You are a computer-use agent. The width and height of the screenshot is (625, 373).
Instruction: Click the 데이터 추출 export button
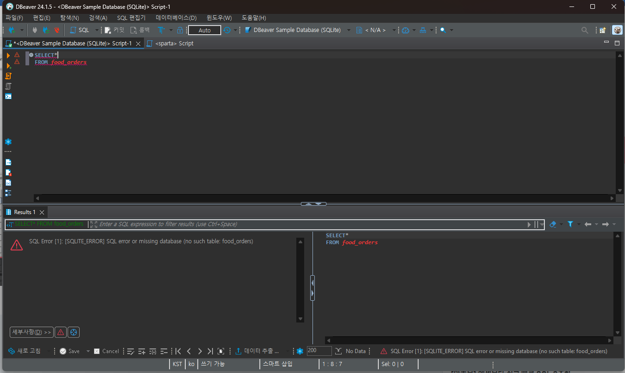(x=257, y=351)
